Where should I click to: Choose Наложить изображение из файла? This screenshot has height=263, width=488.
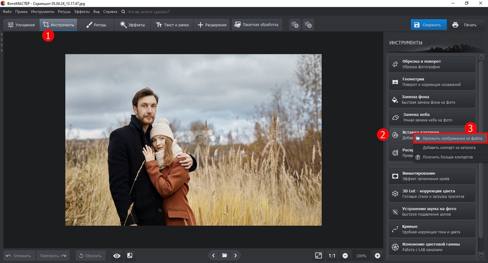click(450, 138)
